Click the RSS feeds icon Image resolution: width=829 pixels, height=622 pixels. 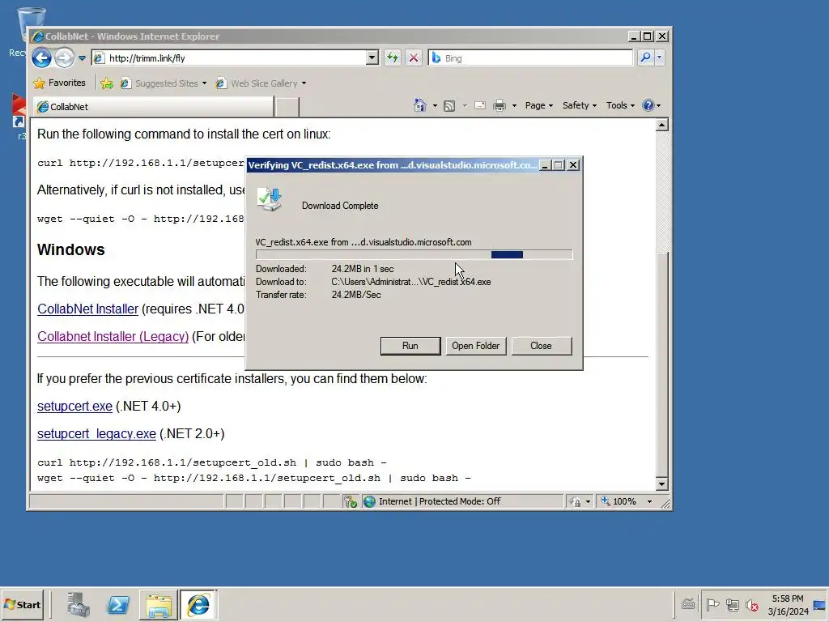coord(449,106)
